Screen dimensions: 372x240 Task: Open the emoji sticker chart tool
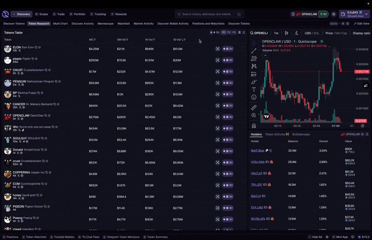254,97
